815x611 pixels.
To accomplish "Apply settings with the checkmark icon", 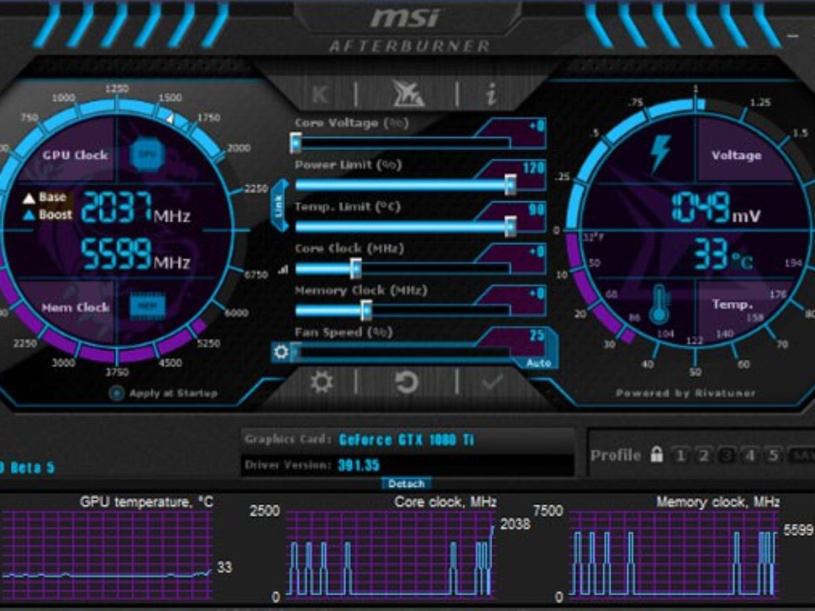I will click(492, 383).
